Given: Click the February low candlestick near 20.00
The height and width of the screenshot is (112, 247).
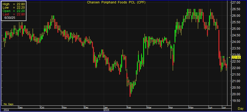Looking at the screenshot, I should (x=130, y=93).
